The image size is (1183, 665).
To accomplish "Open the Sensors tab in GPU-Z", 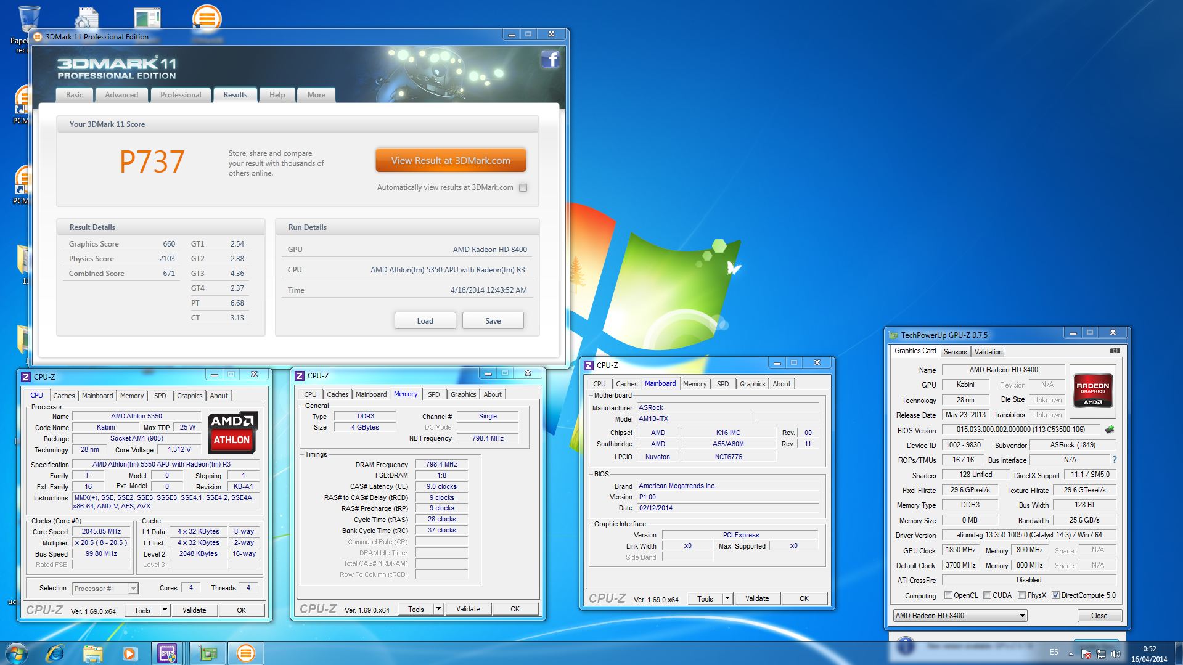I will coord(955,352).
